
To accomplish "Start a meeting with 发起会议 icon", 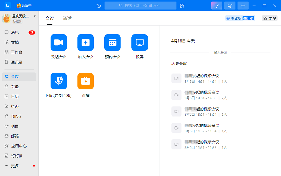I will [59, 43].
